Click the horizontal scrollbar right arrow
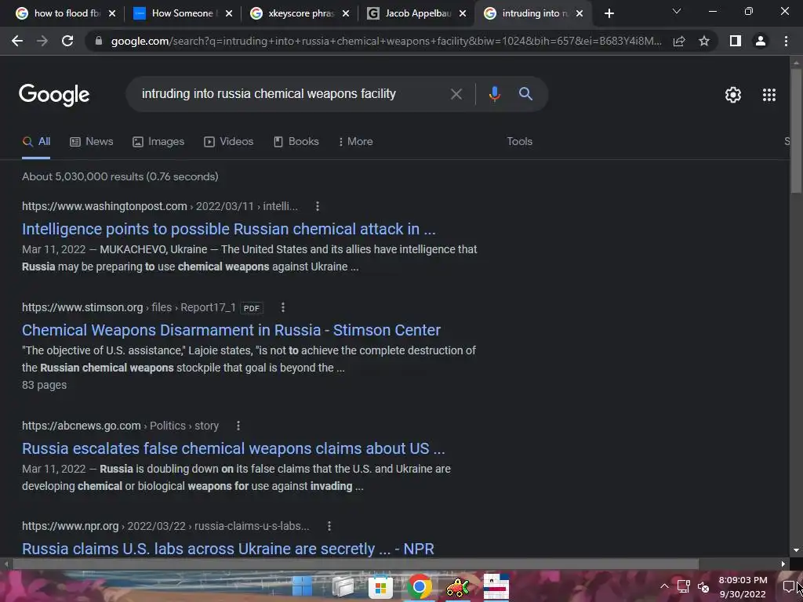Image resolution: width=803 pixels, height=602 pixels. pos(783,564)
